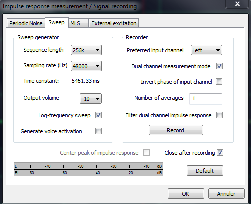251x204 pixels.
Task: Click the Recorder group label
Action: [137, 37]
